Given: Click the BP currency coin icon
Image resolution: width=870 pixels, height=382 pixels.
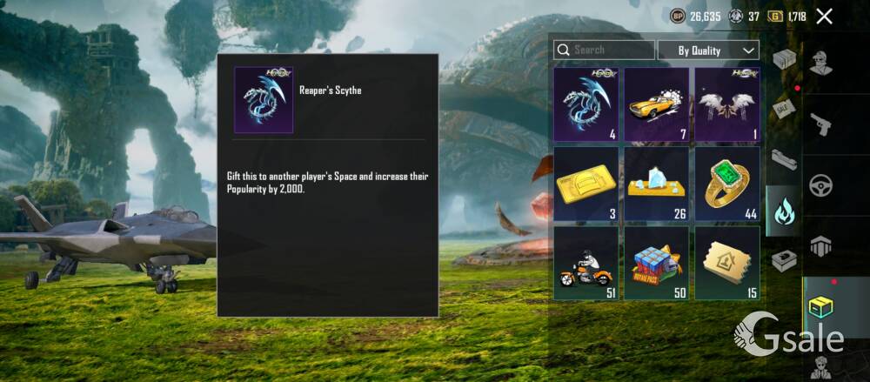Looking at the screenshot, I should coord(678,17).
